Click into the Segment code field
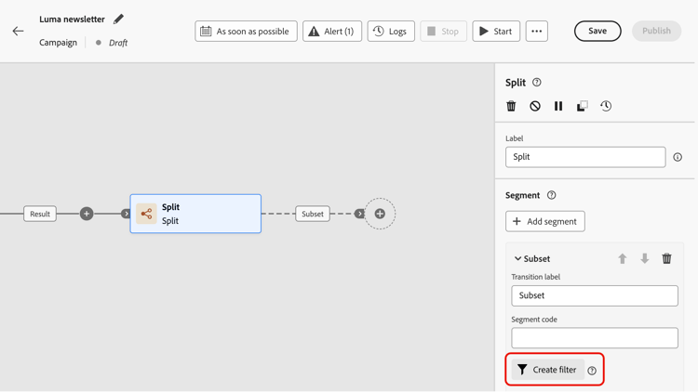The height and width of the screenshot is (392, 698). pyautogui.click(x=595, y=338)
